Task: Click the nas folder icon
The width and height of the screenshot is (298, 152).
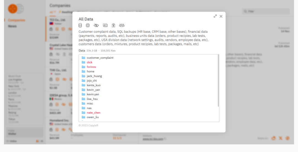Action: (x=83, y=108)
